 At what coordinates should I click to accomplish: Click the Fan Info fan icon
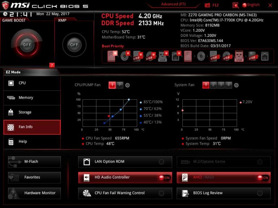tap(11, 127)
